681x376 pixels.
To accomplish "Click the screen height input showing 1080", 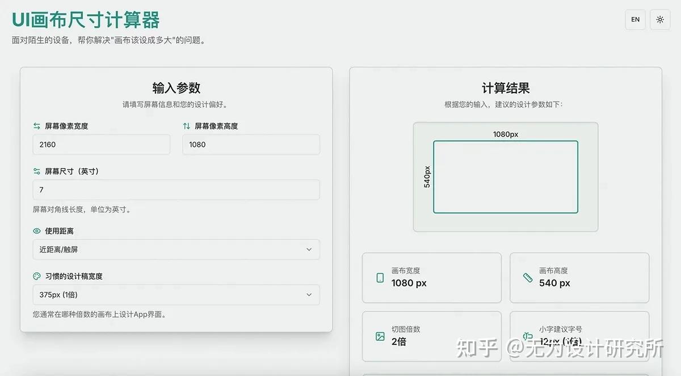I will (251, 144).
